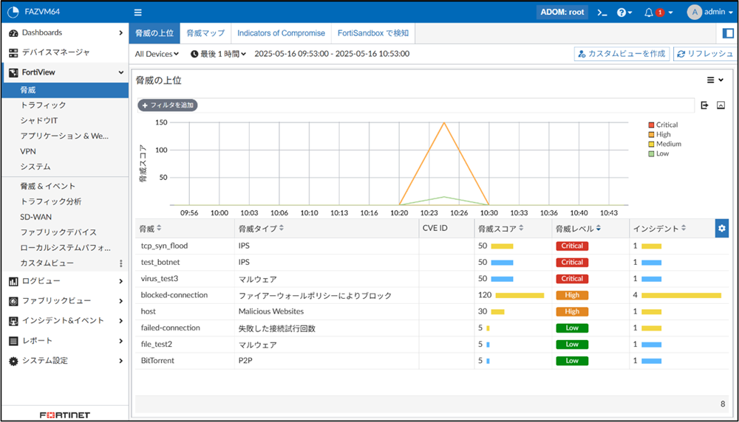Screen dimensions: 739x422
Task: Switch to the 脅威マップ tab
Action: point(205,33)
